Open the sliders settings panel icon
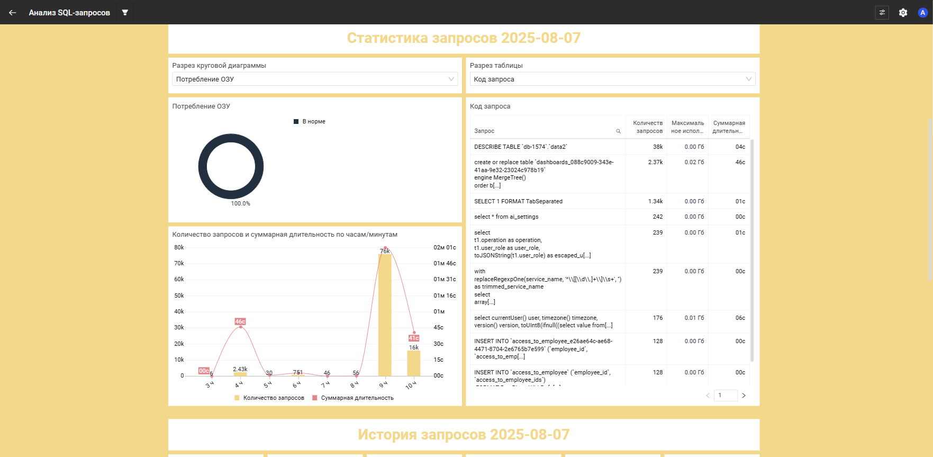 click(882, 13)
